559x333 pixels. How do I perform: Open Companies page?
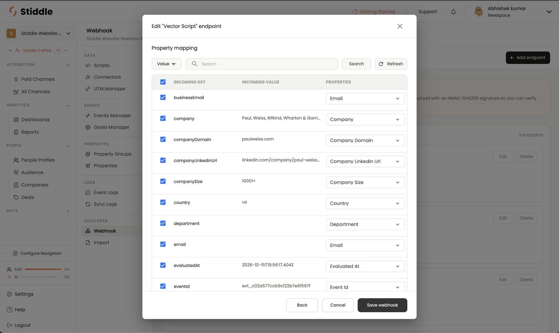pos(35,185)
